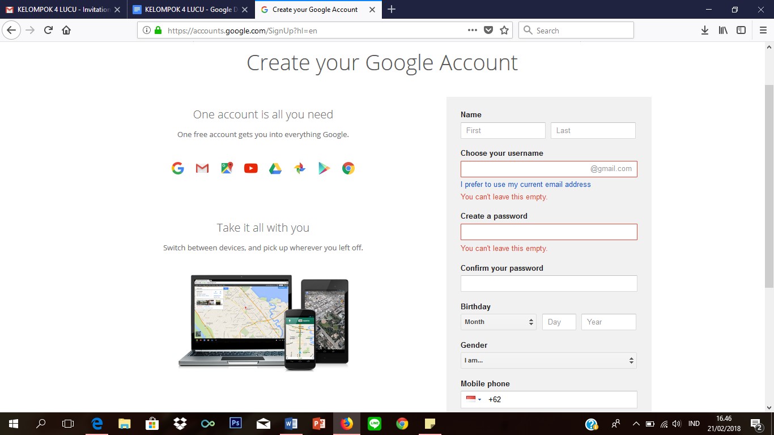Click the Google Play icon
This screenshot has height=435, width=774.
click(x=324, y=168)
